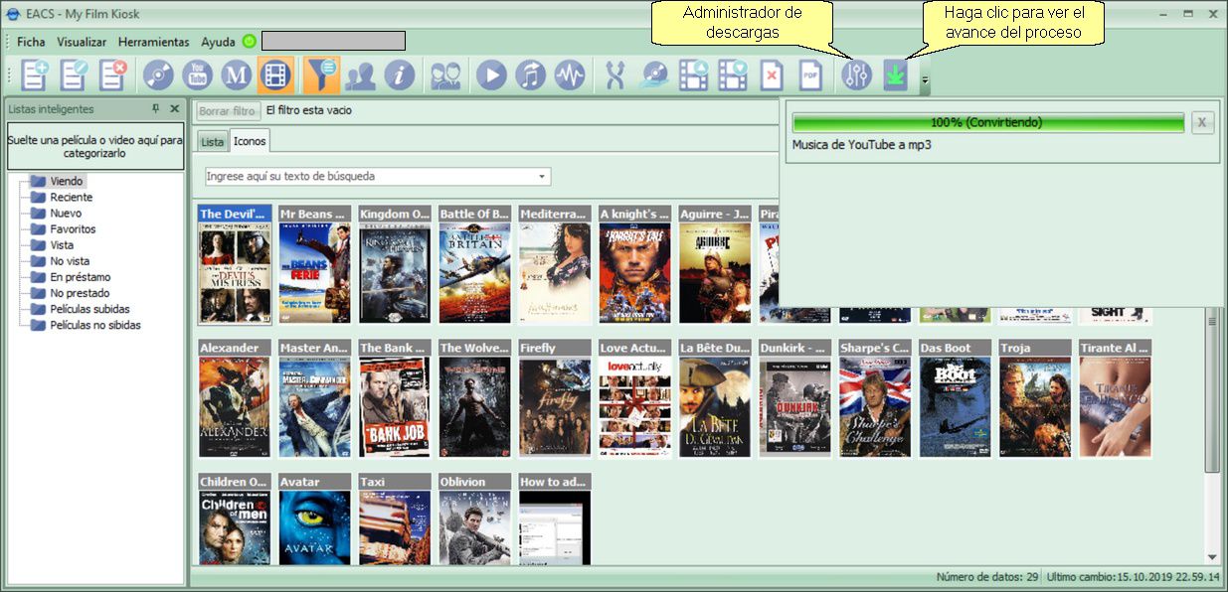
Task: Click the round play button icon
Action: click(x=491, y=75)
